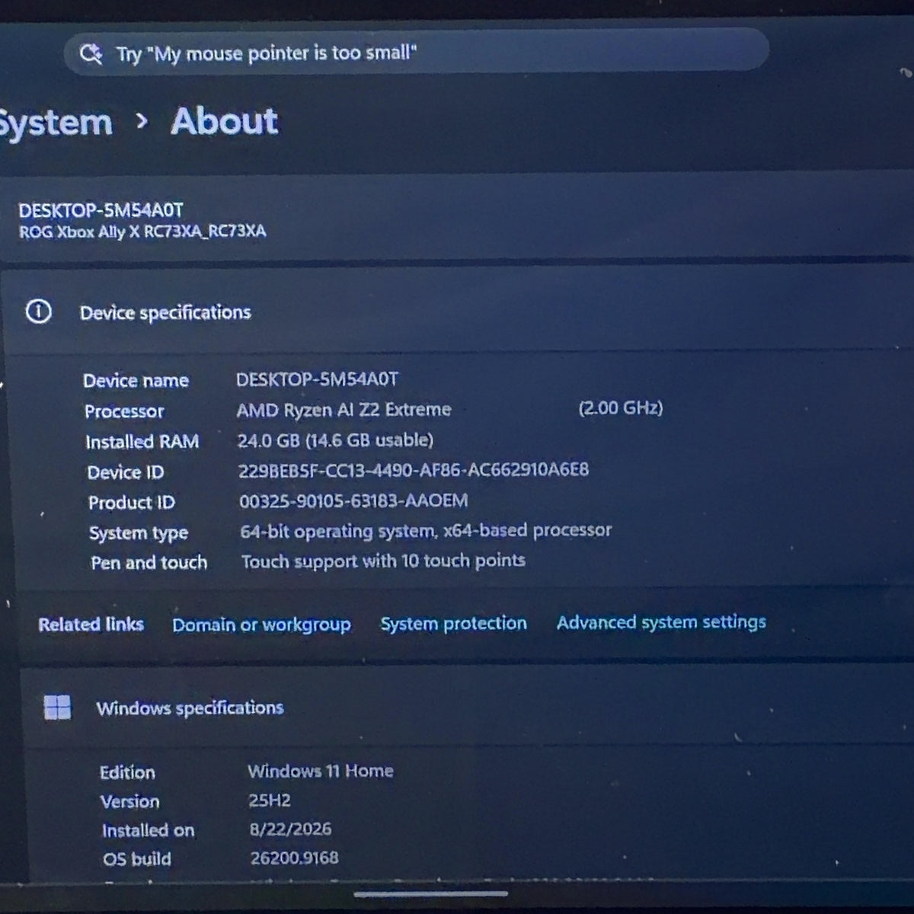This screenshot has height=914, width=914.
Task: Click the breadcrumb chevron between System and About
Action: coord(141,121)
